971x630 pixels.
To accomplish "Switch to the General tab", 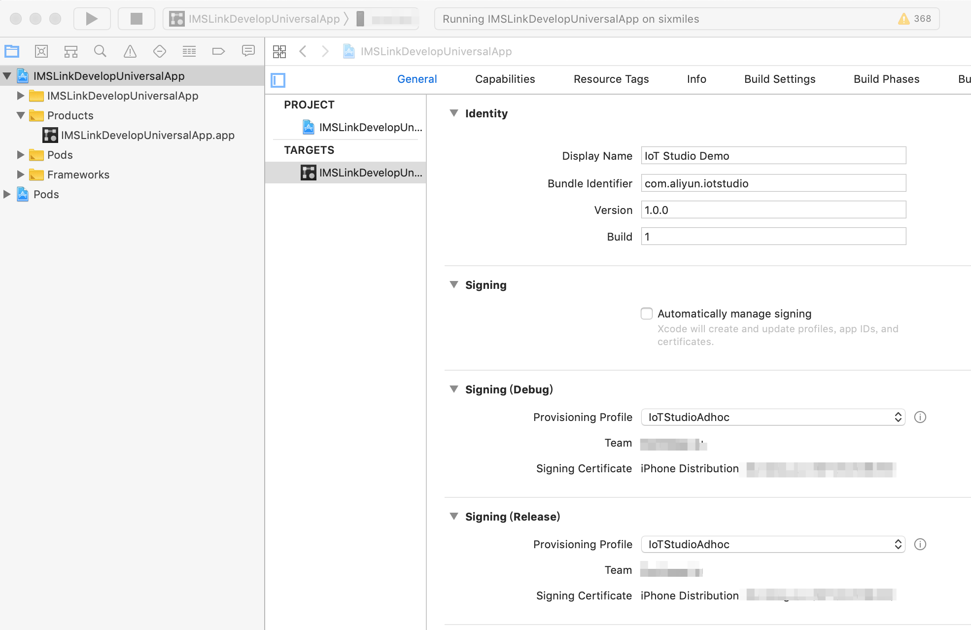I will tap(417, 79).
